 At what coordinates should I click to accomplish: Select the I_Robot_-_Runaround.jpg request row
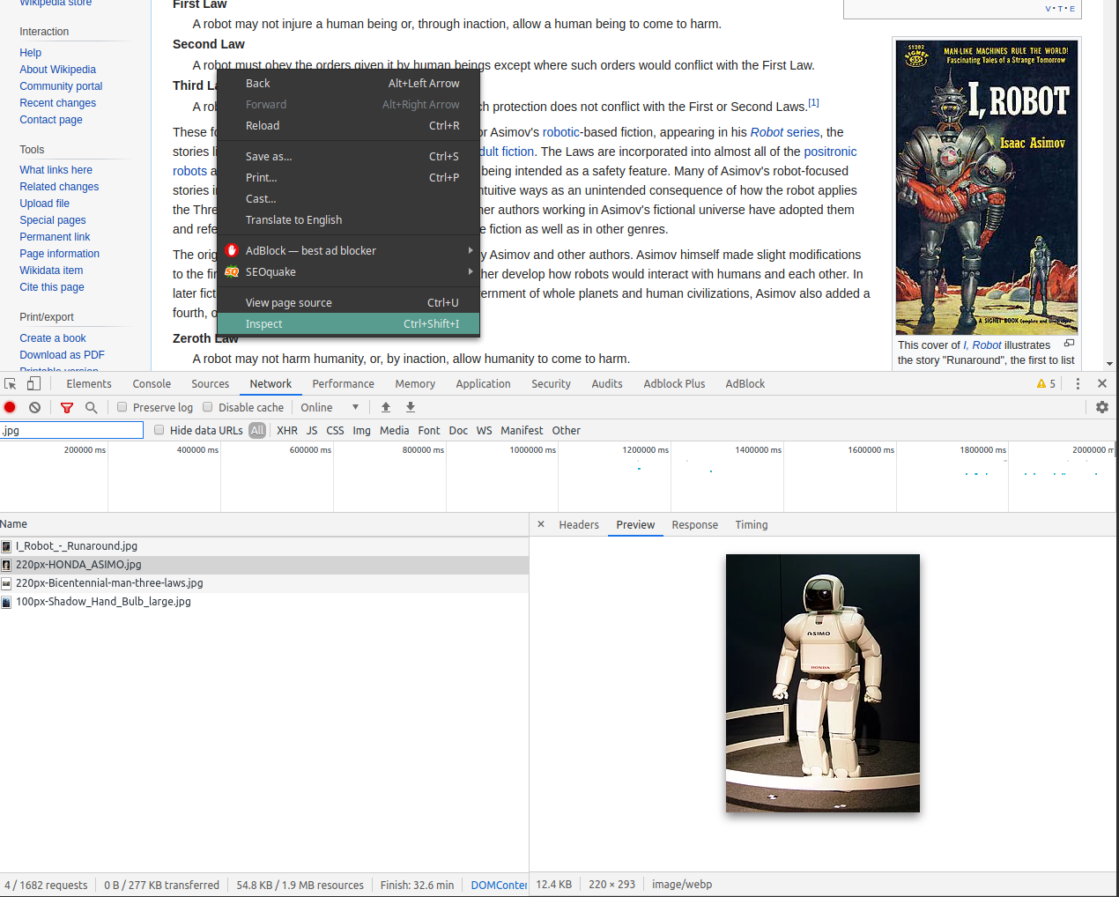click(264, 546)
